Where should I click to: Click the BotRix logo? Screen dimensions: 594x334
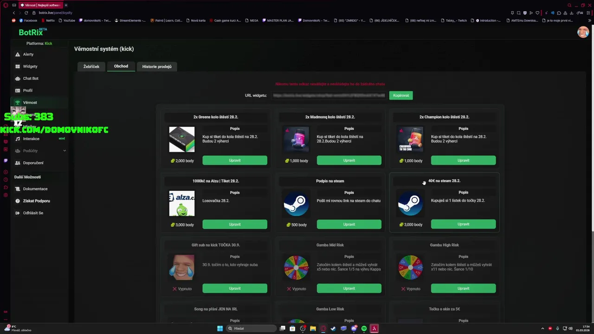click(32, 32)
